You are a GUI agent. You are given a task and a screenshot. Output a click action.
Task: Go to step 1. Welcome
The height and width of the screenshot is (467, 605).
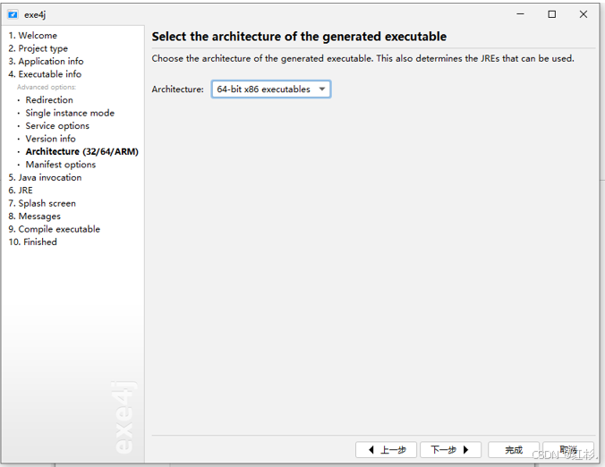[33, 36]
